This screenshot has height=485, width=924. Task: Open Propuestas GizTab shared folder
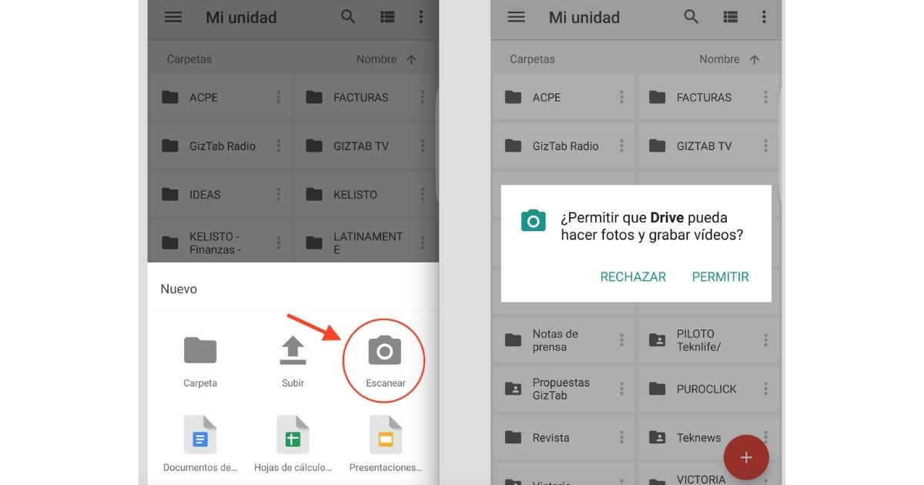pos(564,389)
